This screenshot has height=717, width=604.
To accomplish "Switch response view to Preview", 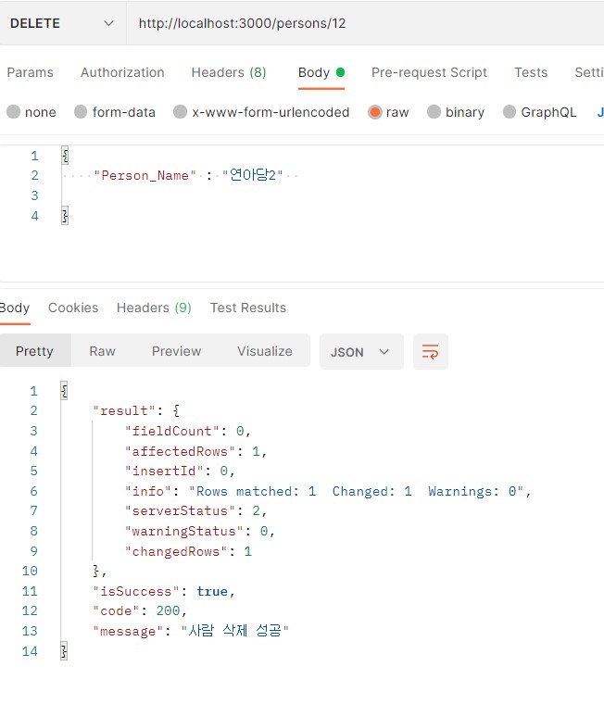I will [x=176, y=352].
